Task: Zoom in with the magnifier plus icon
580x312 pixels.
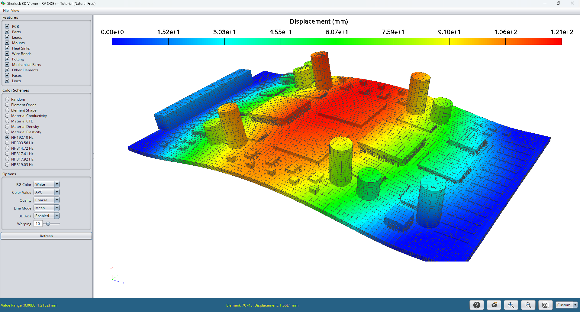Action: point(511,305)
